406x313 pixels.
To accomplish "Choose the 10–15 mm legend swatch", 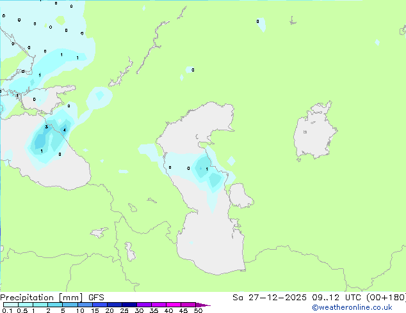I will click(x=85, y=305).
